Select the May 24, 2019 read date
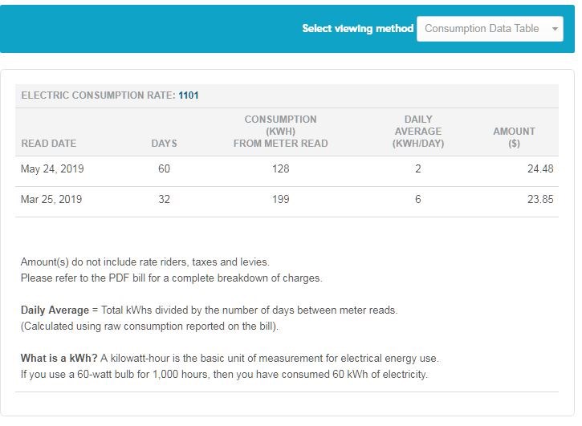This screenshot has height=426, width=582. coord(52,169)
